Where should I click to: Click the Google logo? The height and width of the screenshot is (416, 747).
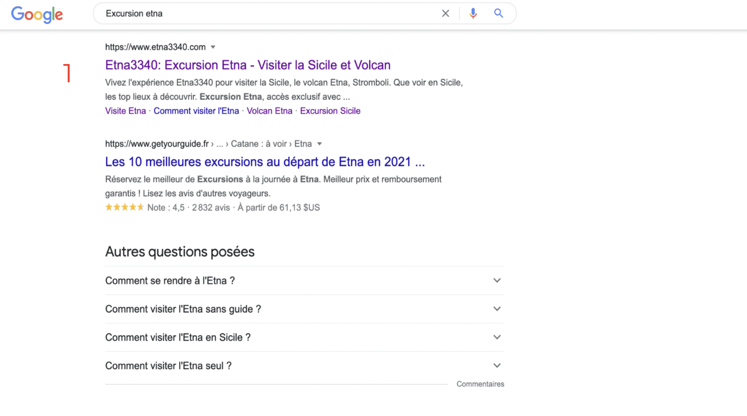click(x=37, y=14)
